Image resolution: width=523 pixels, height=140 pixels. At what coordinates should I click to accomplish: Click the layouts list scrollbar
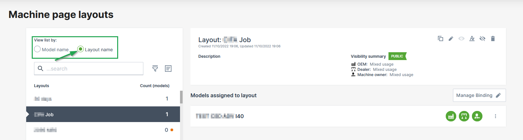pyautogui.click(x=181, y=97)
